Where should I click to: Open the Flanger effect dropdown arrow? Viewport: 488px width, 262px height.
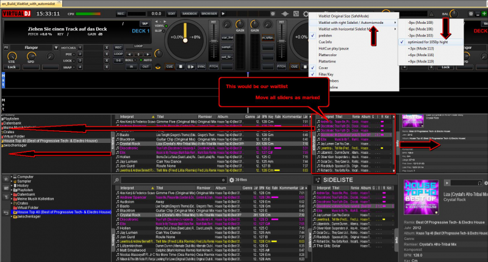pos(56,48)
